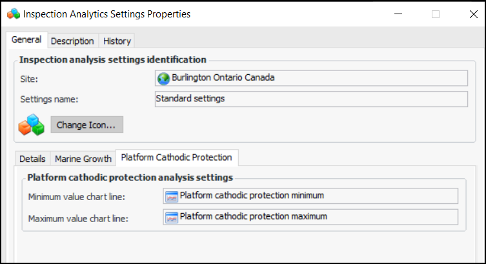The image size is (486, 264).
Task: Switch to the General tab
Action: tap(26, 40)
